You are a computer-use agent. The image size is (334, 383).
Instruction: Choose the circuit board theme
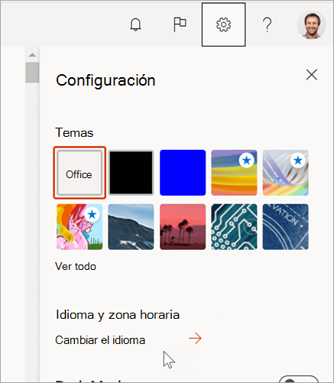point(234,226)
